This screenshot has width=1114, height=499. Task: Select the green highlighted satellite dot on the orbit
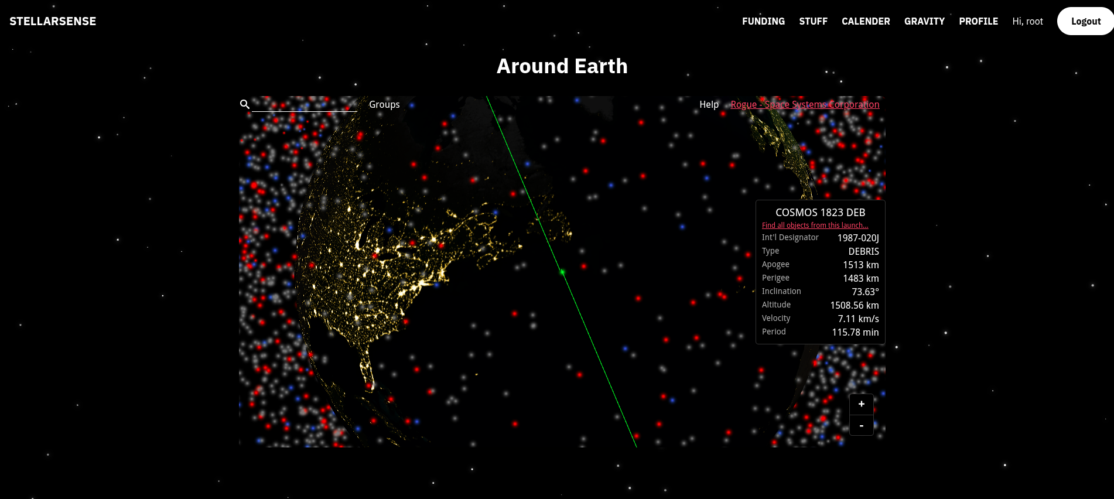(x=562, y=272)
